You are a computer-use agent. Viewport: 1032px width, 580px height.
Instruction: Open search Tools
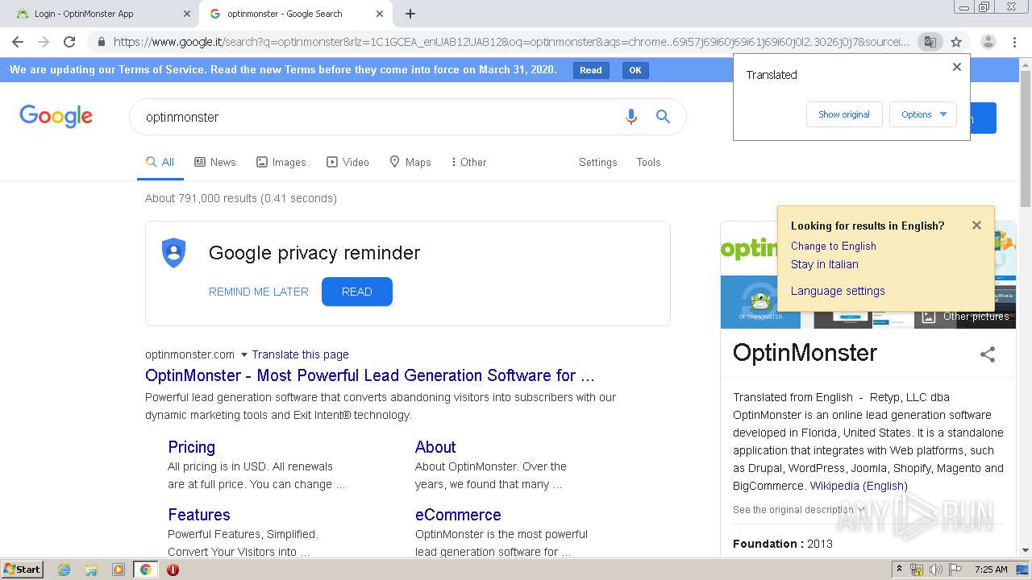tap(648, 162)
